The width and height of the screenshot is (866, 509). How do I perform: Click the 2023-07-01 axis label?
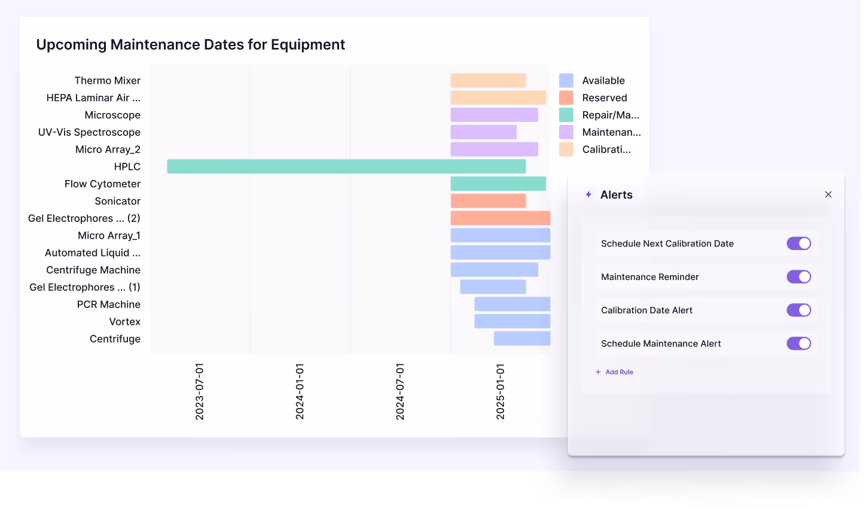200,389
